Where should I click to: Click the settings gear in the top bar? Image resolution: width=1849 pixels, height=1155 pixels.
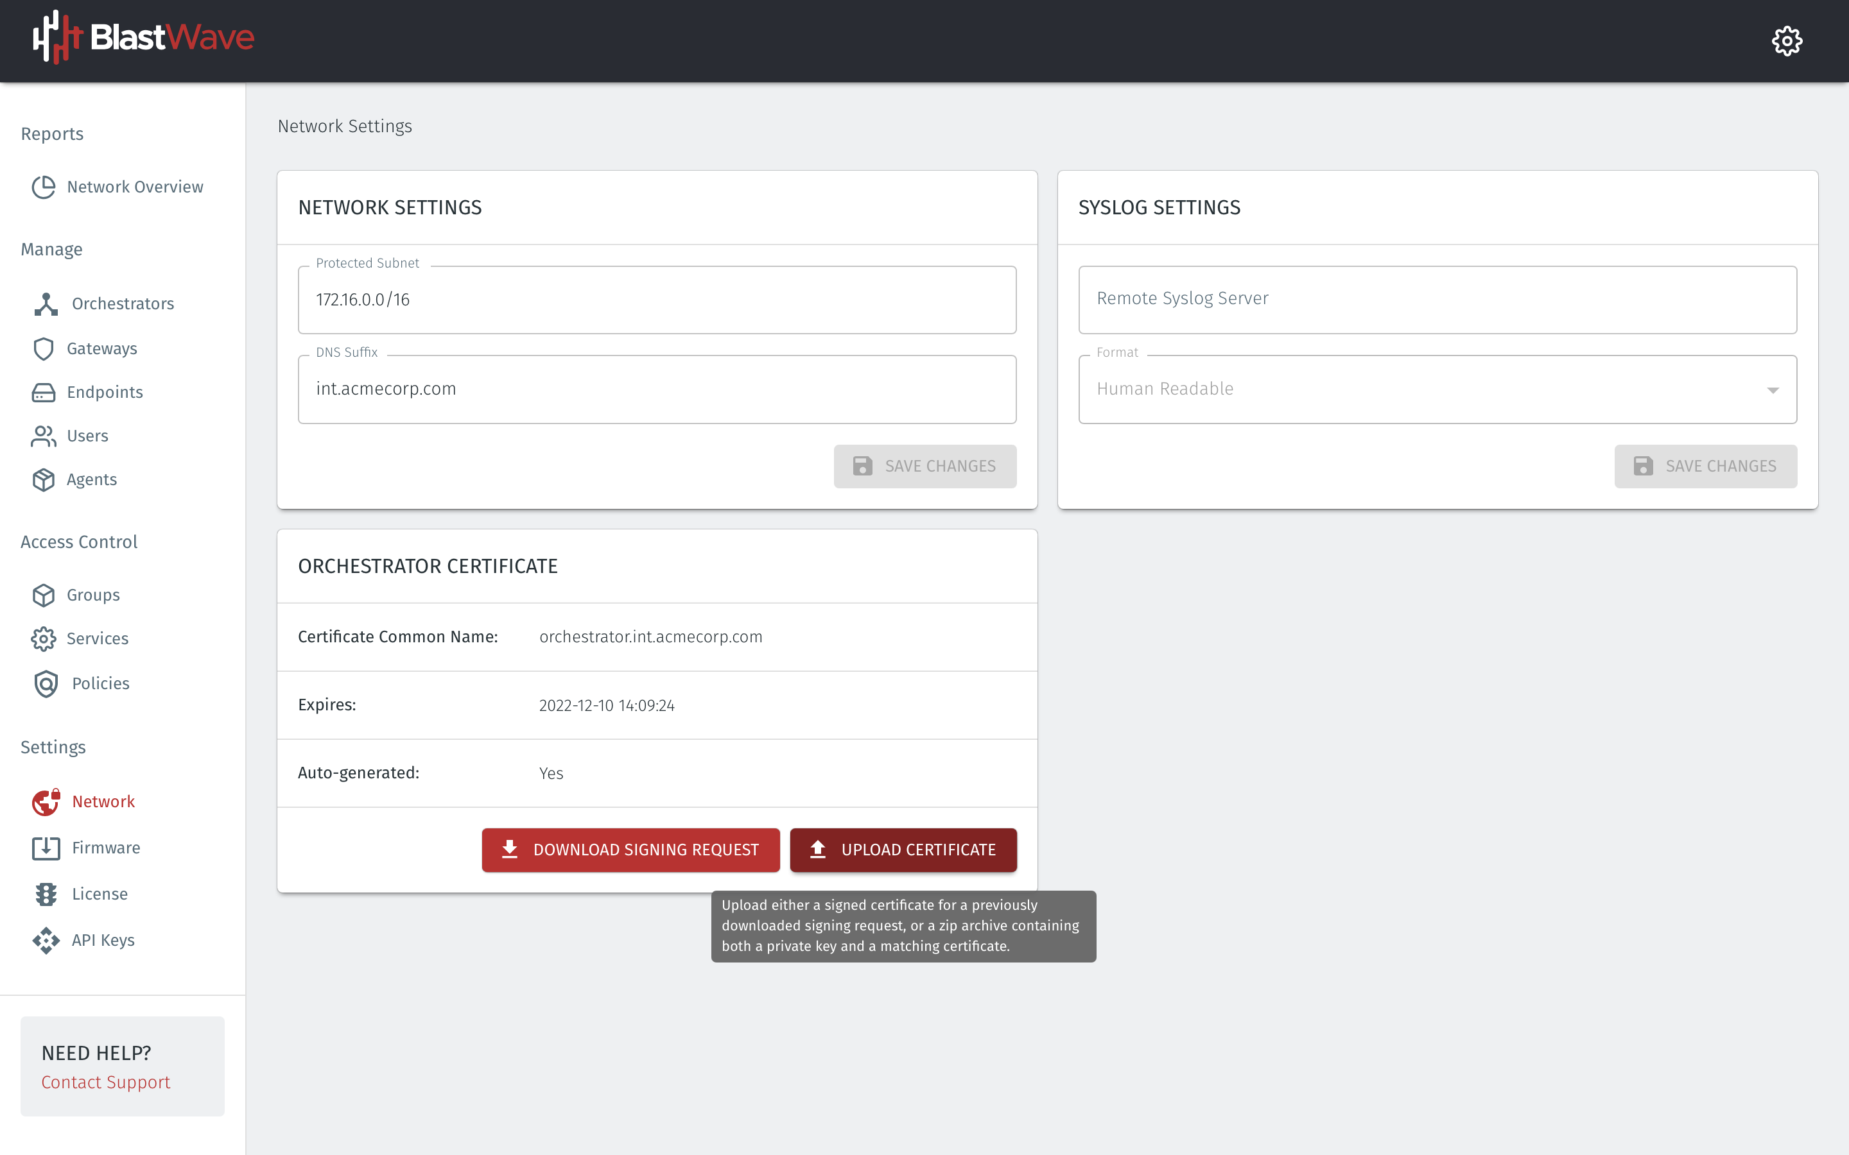(x=1787, y=40)
